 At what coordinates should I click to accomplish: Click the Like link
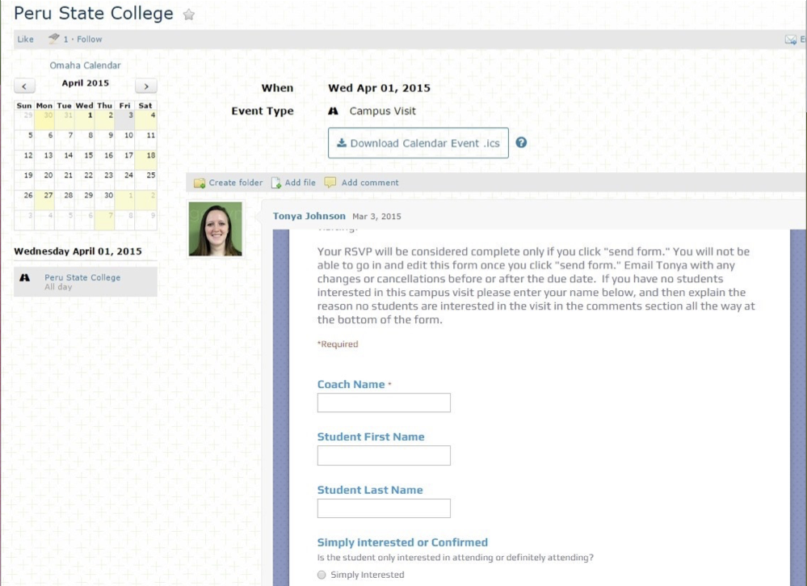point(26,39)
